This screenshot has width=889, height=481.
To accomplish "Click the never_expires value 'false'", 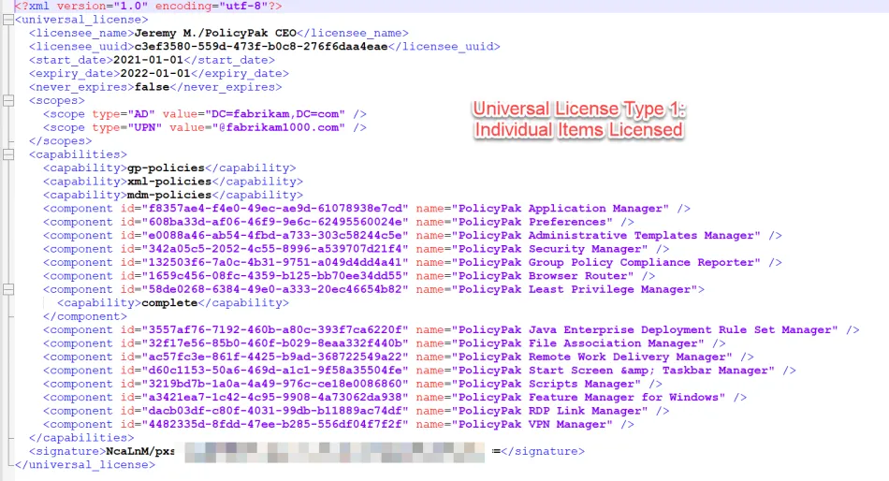I will pos(150,87).
